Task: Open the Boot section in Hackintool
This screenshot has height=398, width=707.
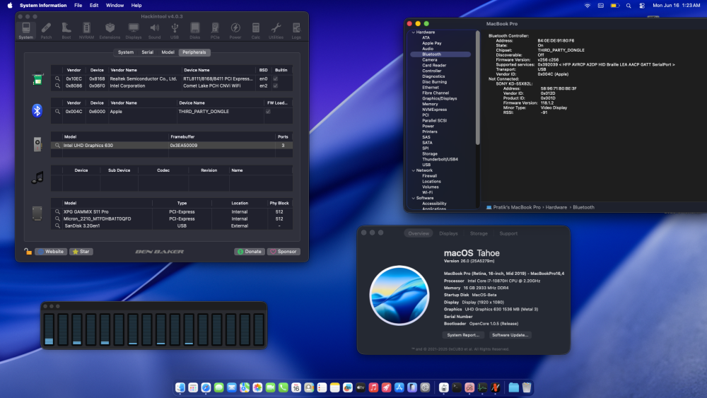Action: click(66, 30)
